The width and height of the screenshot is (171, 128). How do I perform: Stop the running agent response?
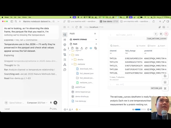point(55,103)
